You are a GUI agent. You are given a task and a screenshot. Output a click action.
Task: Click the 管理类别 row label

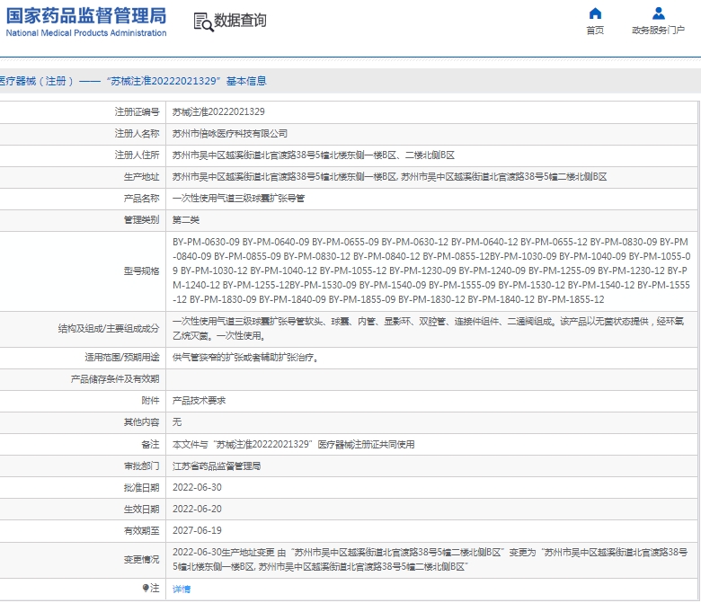[141, 220]
